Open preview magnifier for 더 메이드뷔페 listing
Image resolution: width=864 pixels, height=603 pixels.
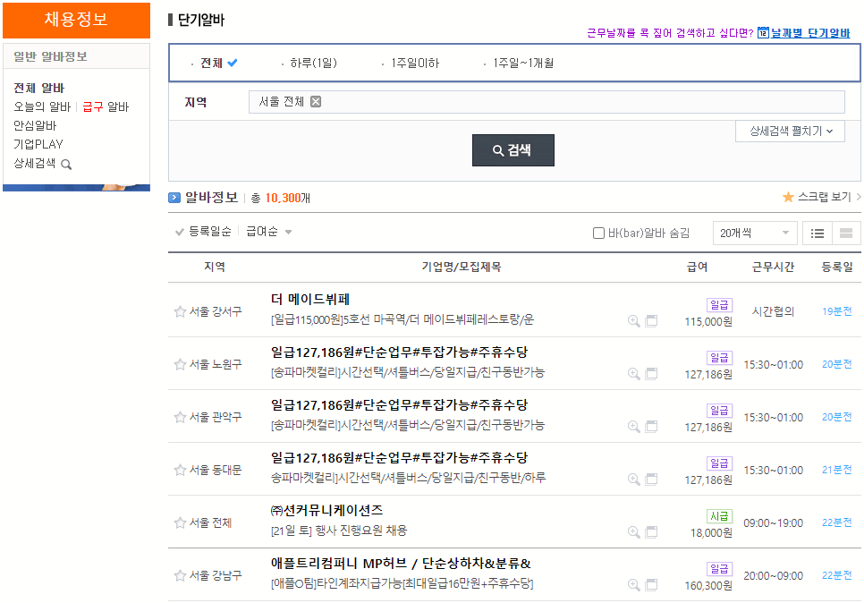coord(633,321)
